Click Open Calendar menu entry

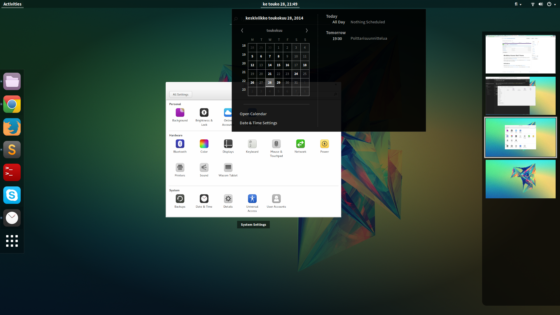[253, 114]
